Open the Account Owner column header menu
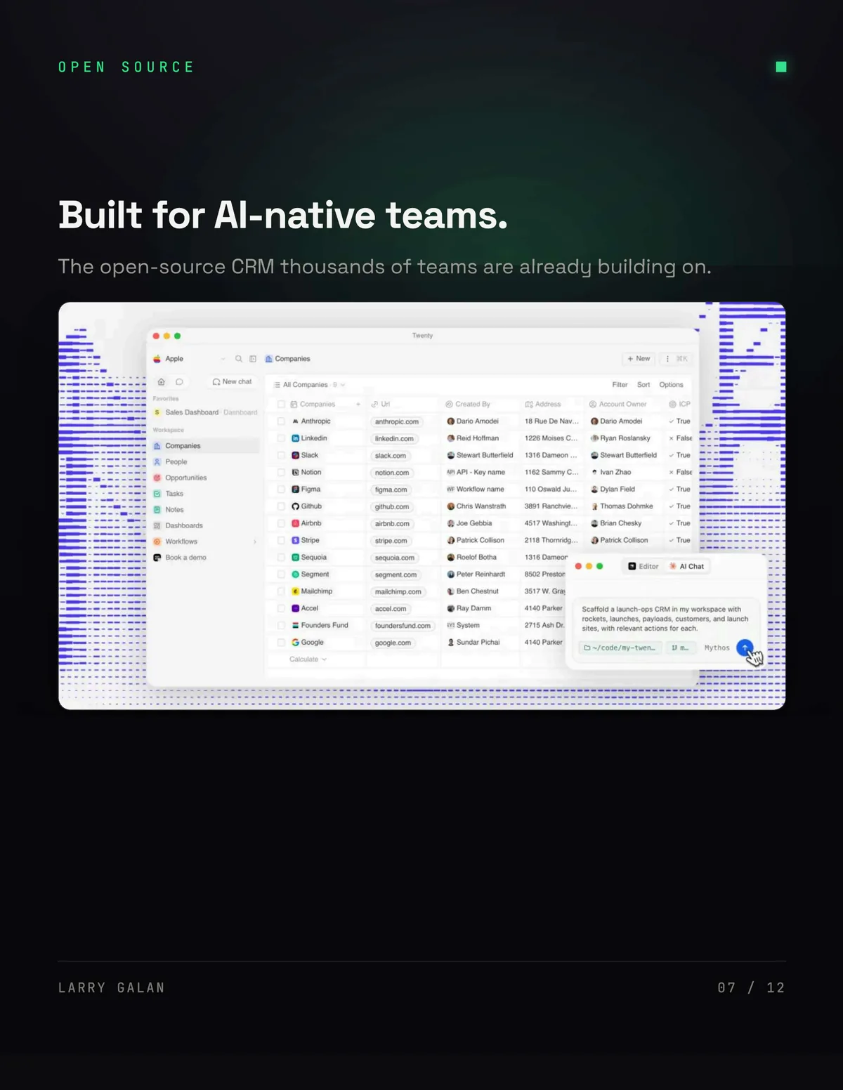Screen dimensions: 843x1090 tap(617, 405)
